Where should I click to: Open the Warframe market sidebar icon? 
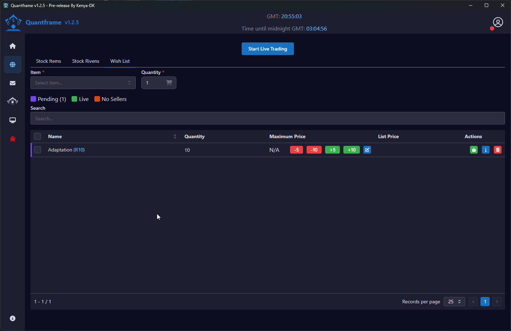[x=13, y=101]
